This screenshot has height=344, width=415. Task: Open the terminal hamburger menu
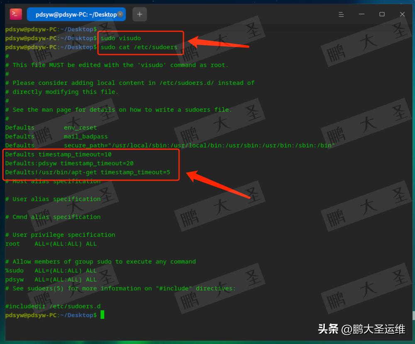(341, 14)
